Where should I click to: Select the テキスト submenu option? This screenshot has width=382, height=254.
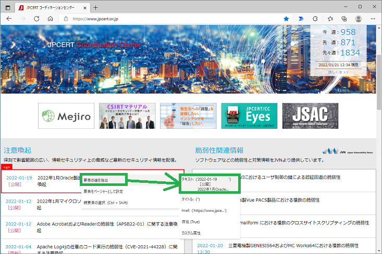point(210,184)
